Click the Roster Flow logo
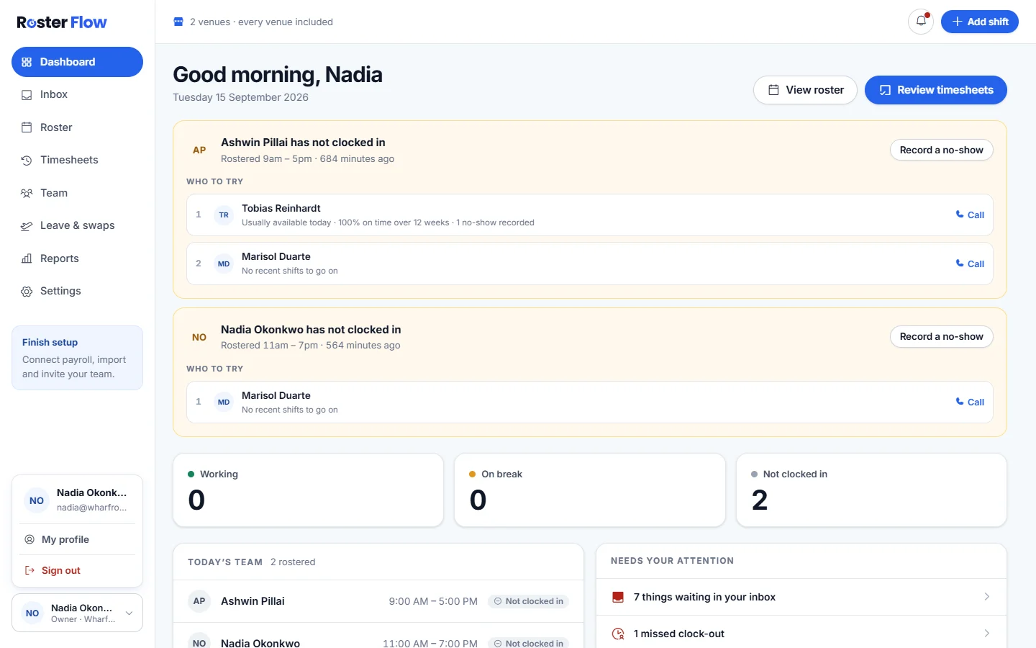The height and width of the screenshot is (648, 1036). (x=62, y=22)
